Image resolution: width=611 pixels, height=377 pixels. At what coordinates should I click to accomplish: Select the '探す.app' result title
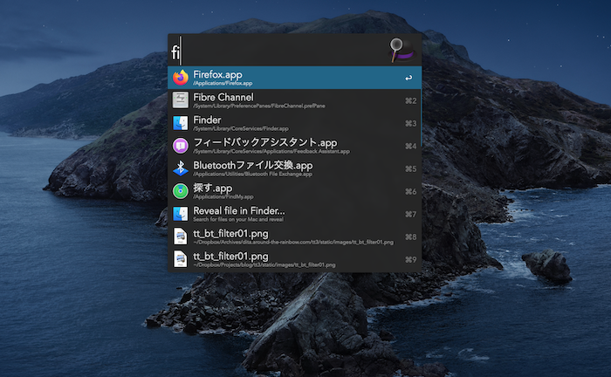(x=213, y=188)
